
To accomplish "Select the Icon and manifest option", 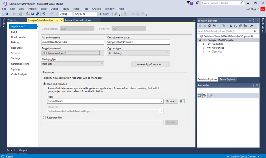I will click(x=45, y=84).
